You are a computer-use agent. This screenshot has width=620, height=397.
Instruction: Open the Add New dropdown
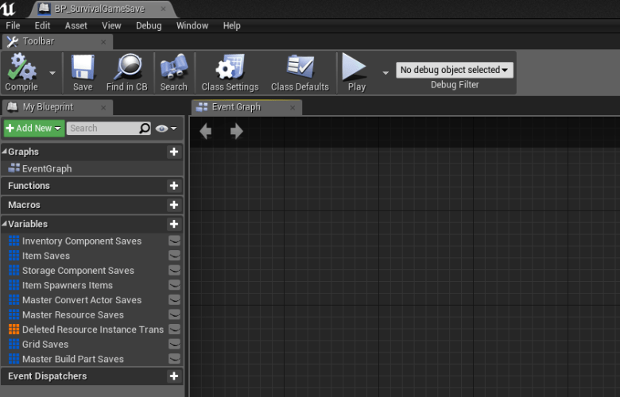33,128
